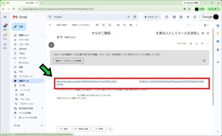
Task: Click the Snooze clock icon
Action: [x=104, y=25]
